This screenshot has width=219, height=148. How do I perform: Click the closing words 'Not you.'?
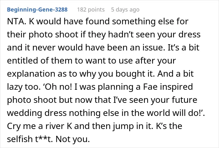73,139
